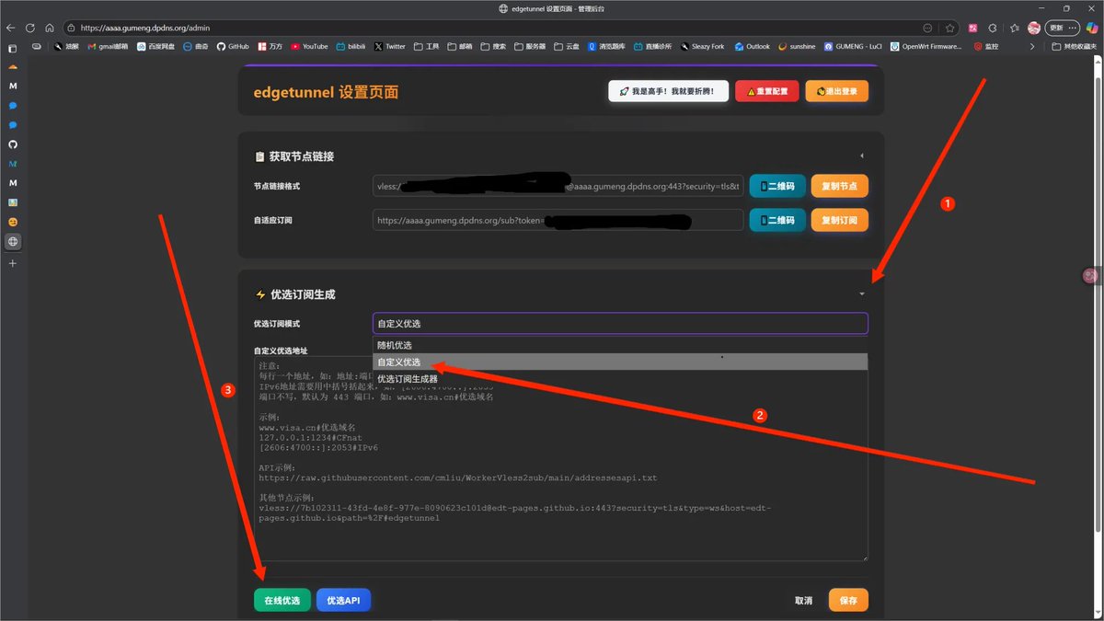Expand the 服务器 bookmark folder
This screenshot has width=1104, height=621.
click(530, 46)
